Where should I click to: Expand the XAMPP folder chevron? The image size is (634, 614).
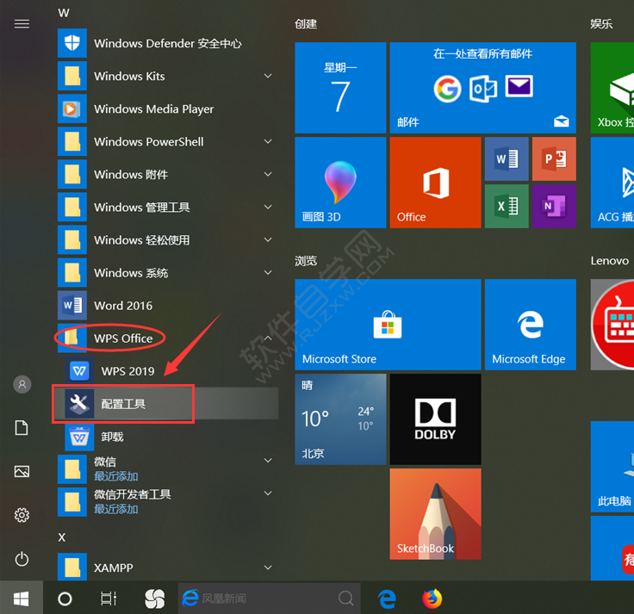tap(268, 567)
